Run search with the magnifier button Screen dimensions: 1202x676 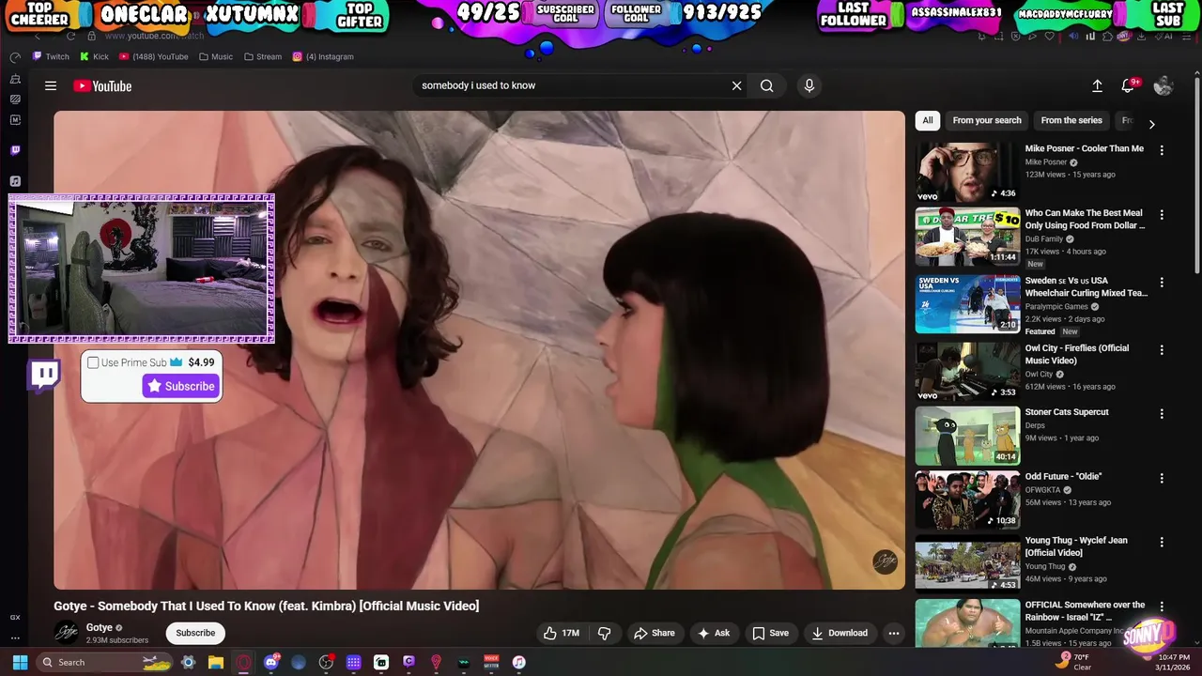767,85
